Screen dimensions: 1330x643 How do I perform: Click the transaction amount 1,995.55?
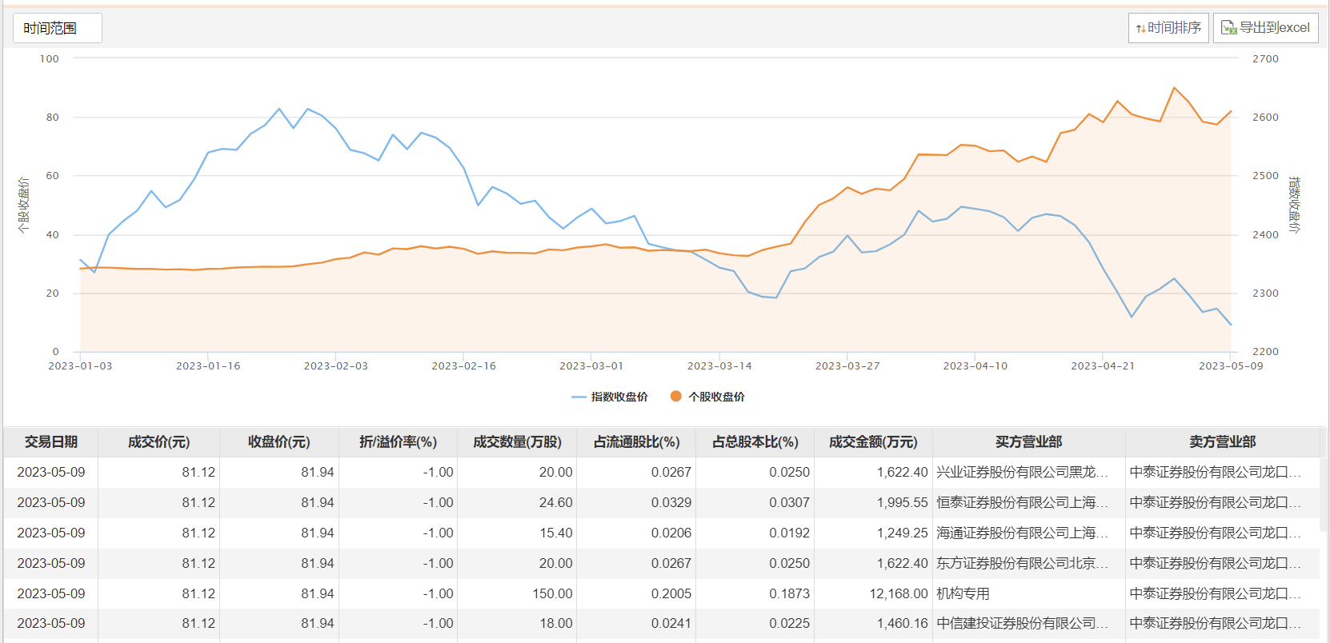click(902, 503)
